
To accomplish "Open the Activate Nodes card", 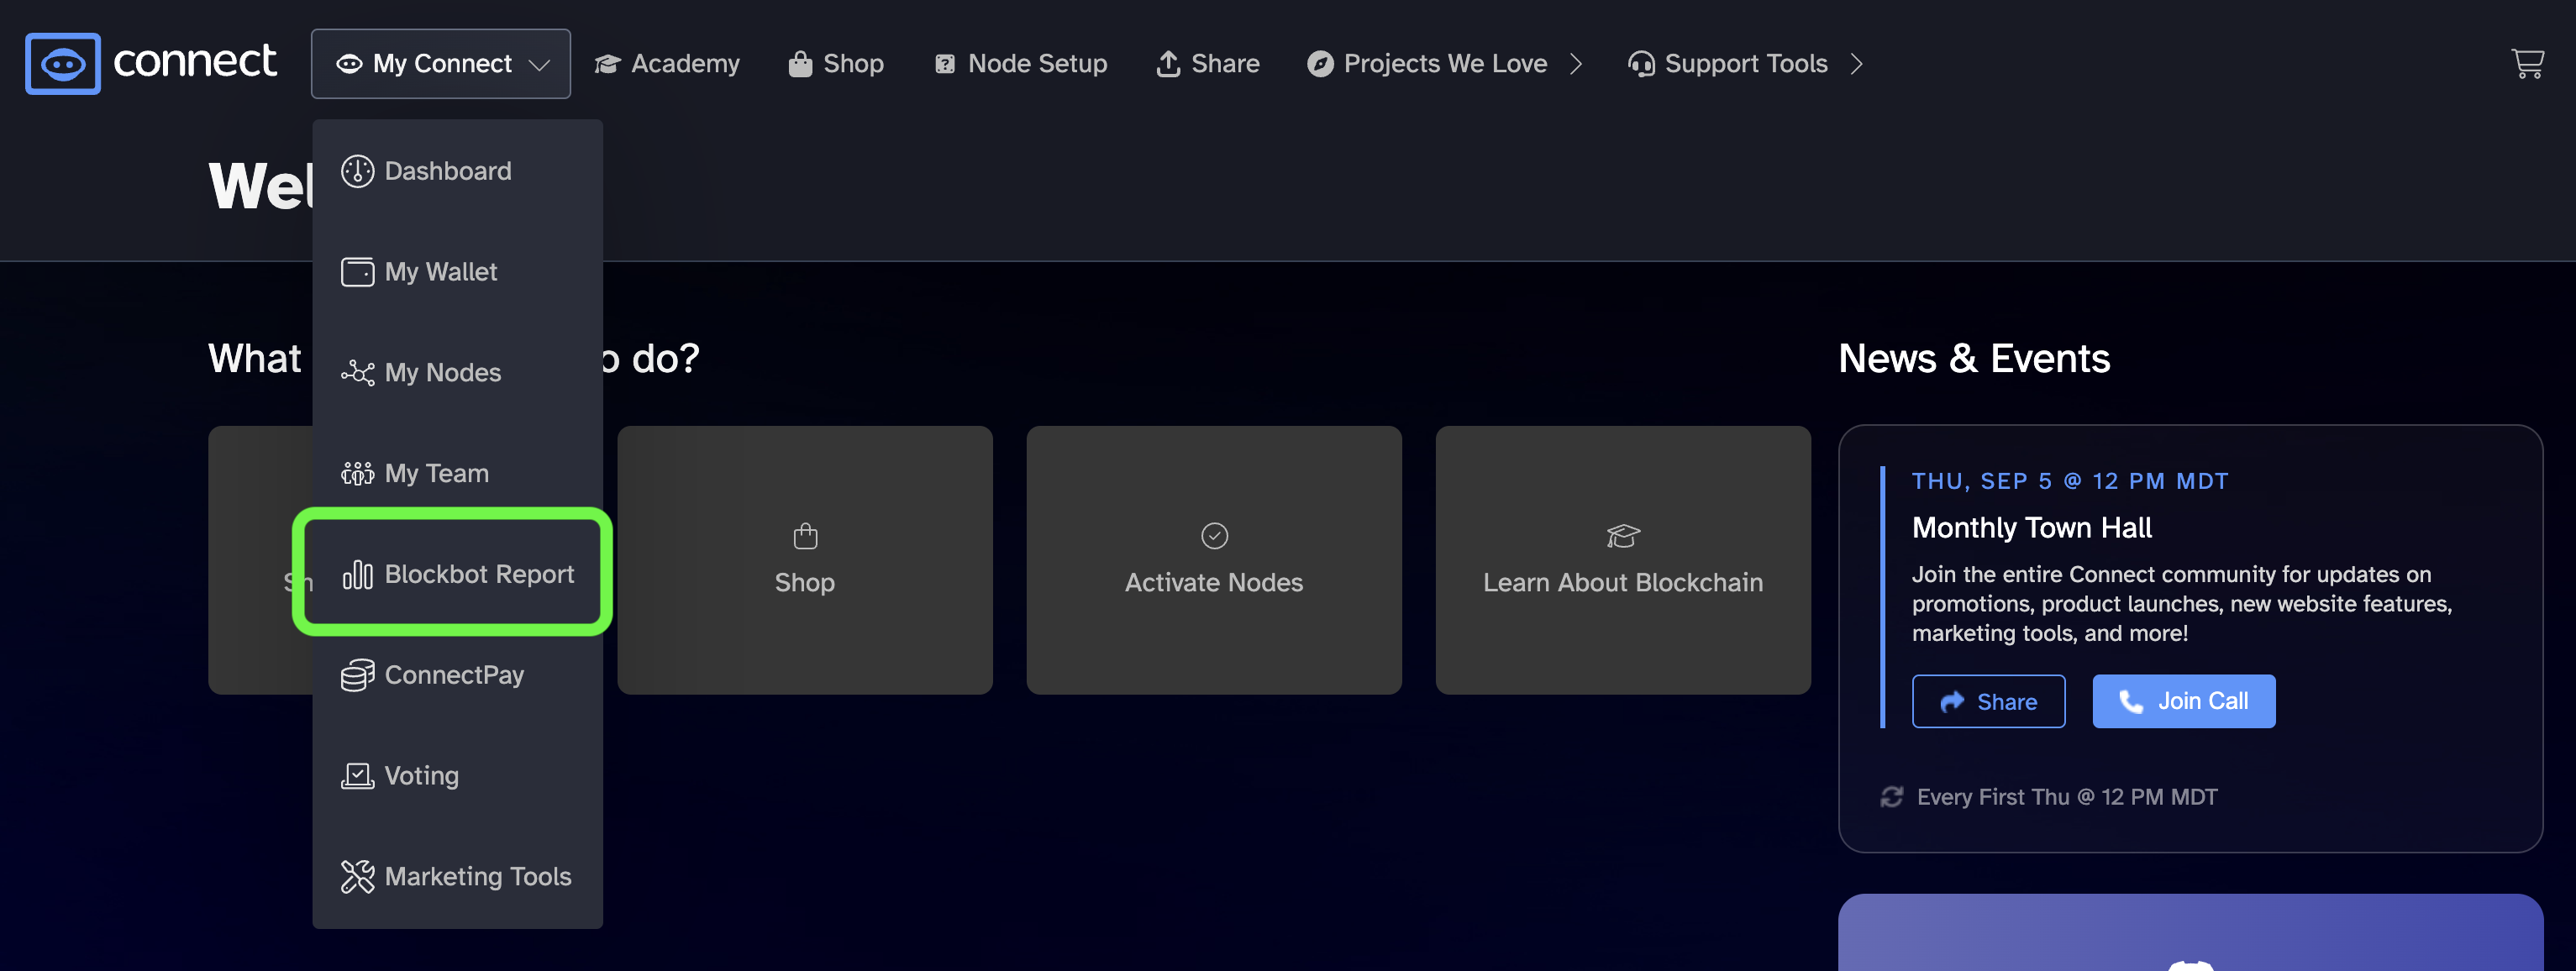I will click(x=1213, y=560).
